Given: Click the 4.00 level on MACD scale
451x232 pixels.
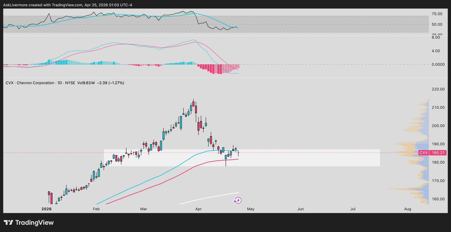Looking at the screenshot, I should (436, 51).
